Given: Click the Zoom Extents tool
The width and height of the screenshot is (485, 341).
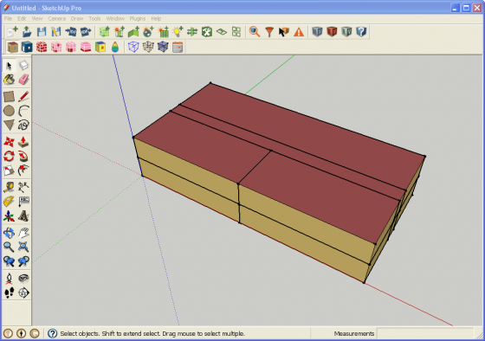Looking at the screenshot, I should (x=24, y=247).
